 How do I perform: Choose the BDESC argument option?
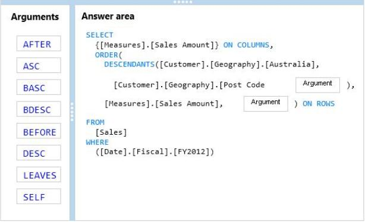[39, 109]
